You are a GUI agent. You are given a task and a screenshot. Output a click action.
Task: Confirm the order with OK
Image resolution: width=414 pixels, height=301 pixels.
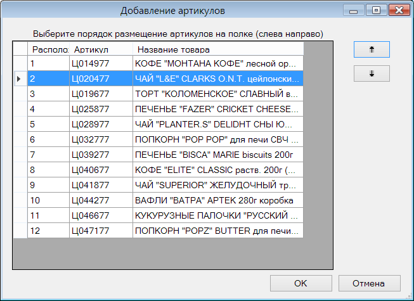coord(301,283)
